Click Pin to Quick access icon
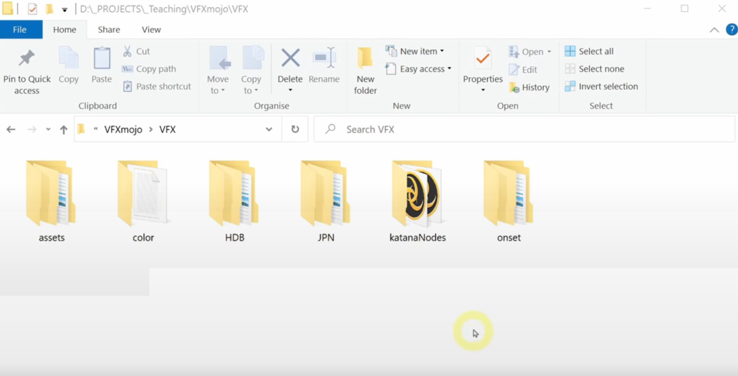 26,59
